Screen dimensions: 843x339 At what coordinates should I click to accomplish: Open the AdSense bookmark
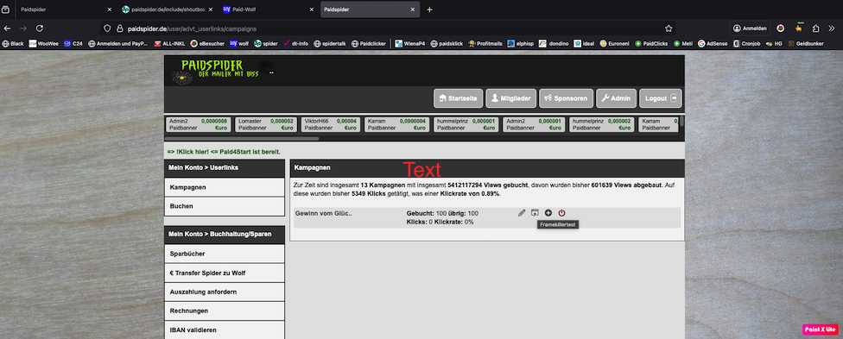[713, 43]
